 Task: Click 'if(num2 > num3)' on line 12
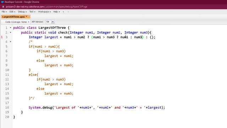click(x=51, y=79)
